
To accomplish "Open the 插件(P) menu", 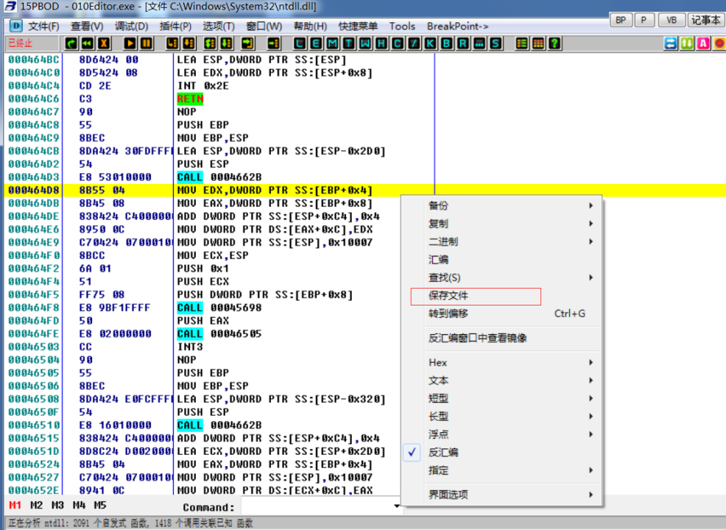I will [x=175, y=26].
